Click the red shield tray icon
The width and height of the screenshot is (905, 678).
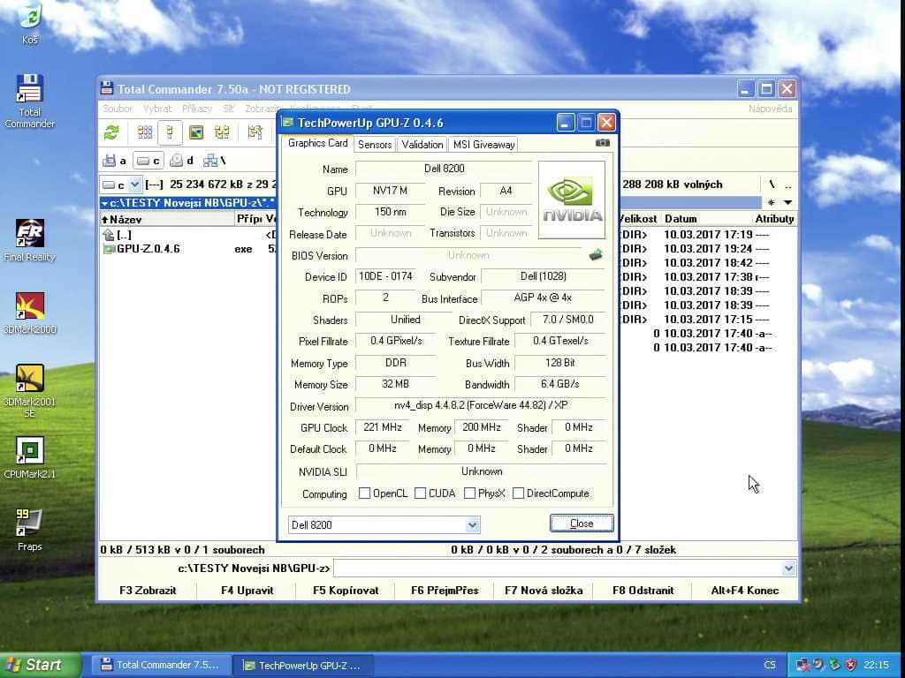[851, 665]
